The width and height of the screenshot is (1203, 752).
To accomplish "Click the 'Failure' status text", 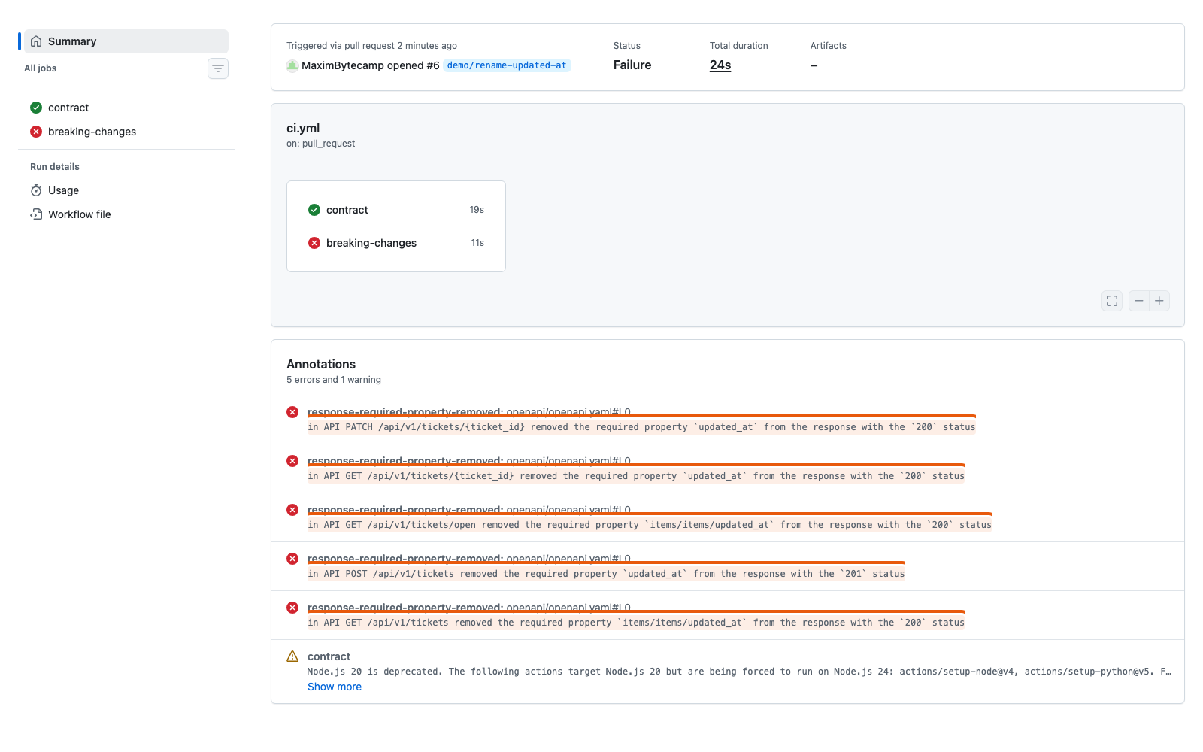I will [632, 65].
